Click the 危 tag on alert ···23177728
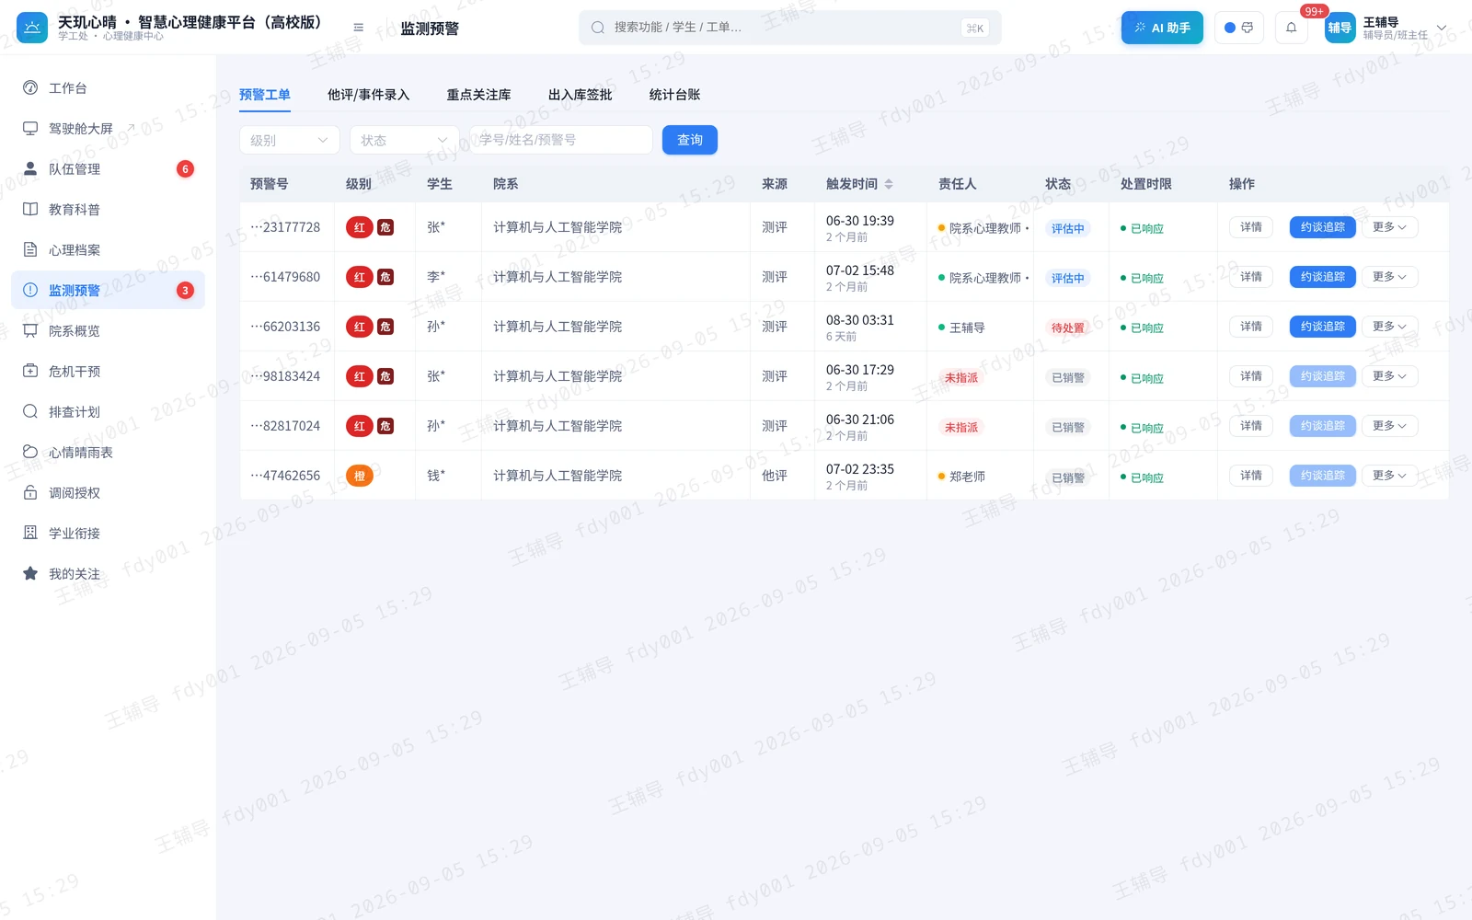 (385, 227)
